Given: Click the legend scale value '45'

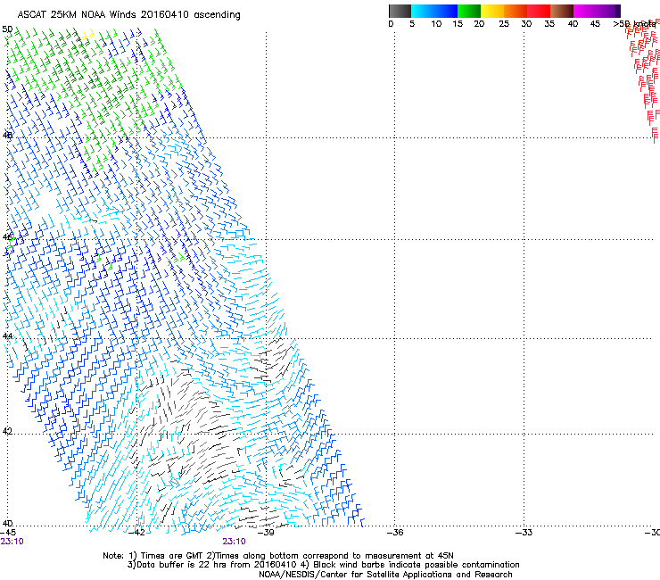Looking at the screenshot, I should click(595, 24).
